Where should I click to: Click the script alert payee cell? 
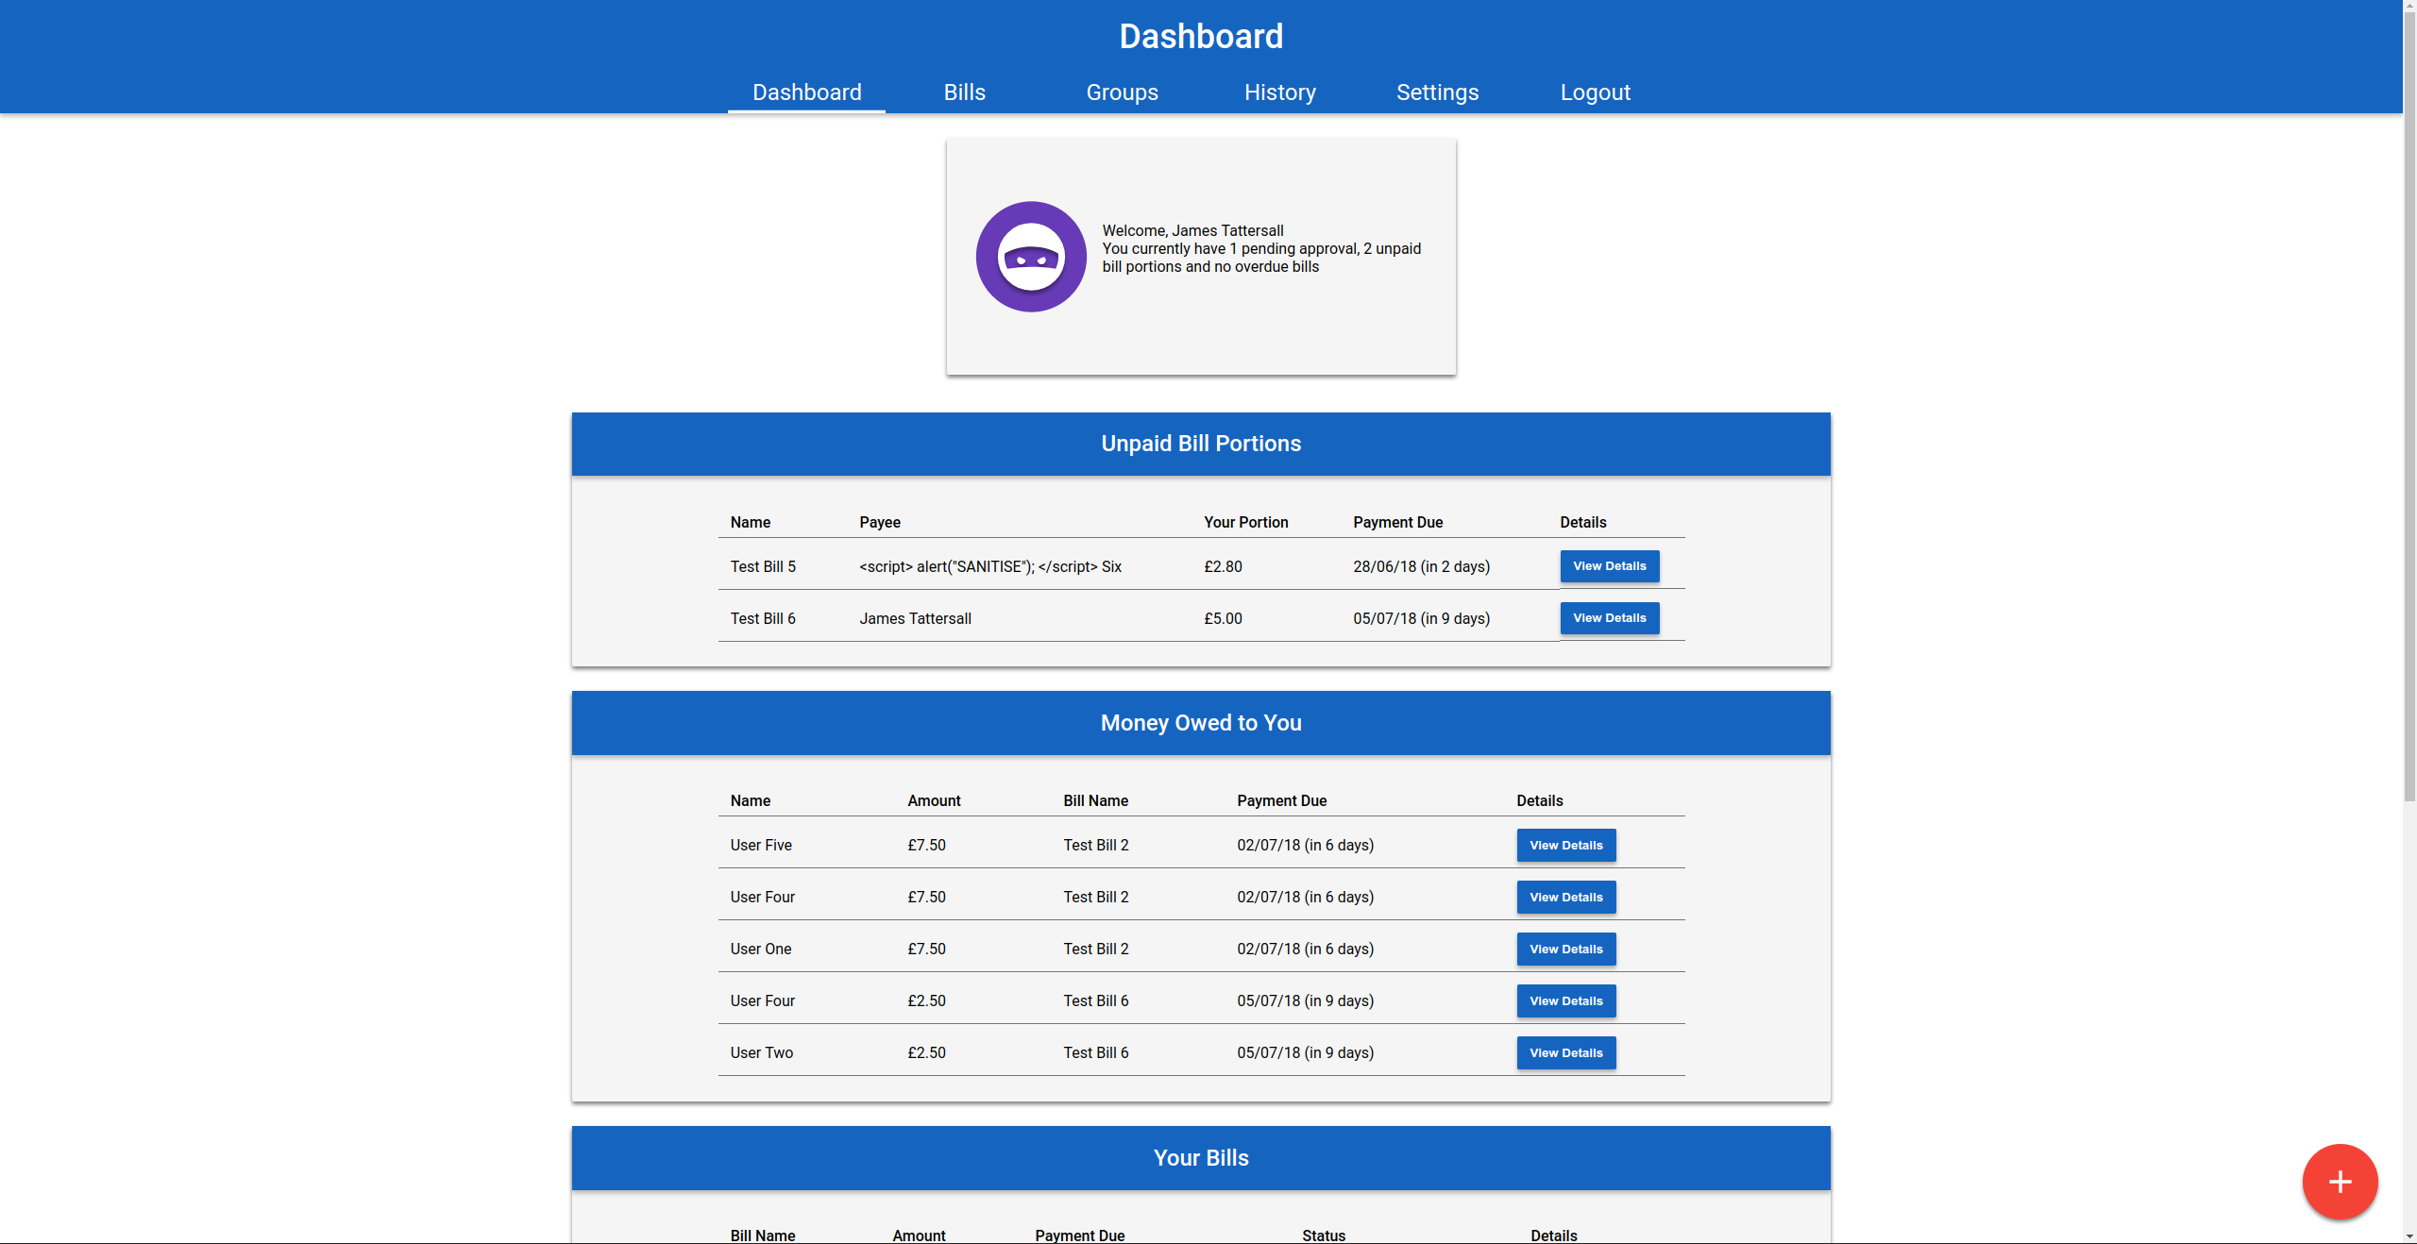point(989,566)
